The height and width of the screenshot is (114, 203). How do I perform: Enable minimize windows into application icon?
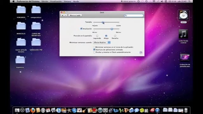click(94, 47)
